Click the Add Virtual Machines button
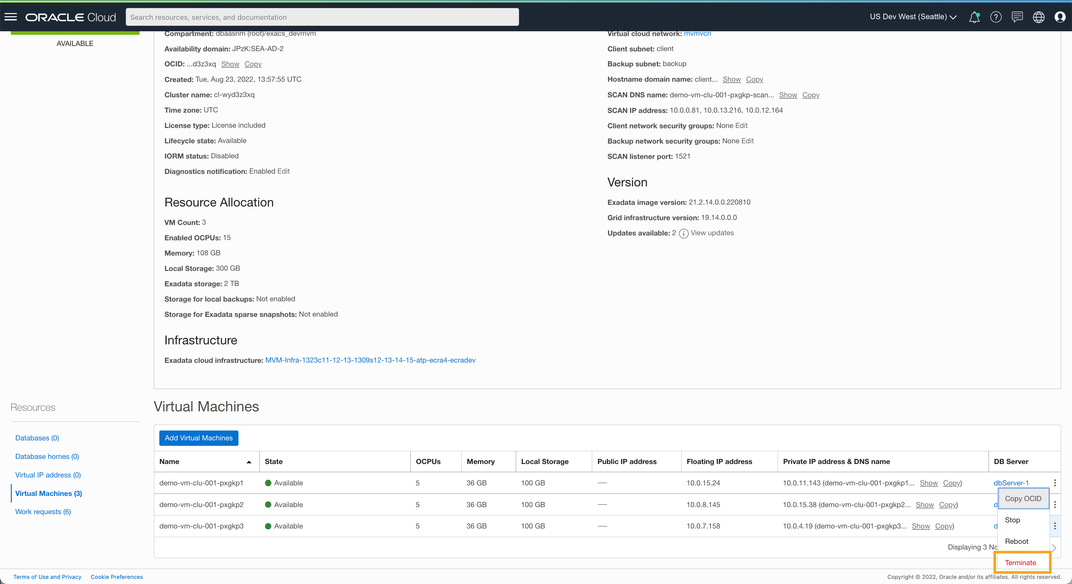This screenshot has width=1072, height=584. pyautogui.click(x=199, y=438)
